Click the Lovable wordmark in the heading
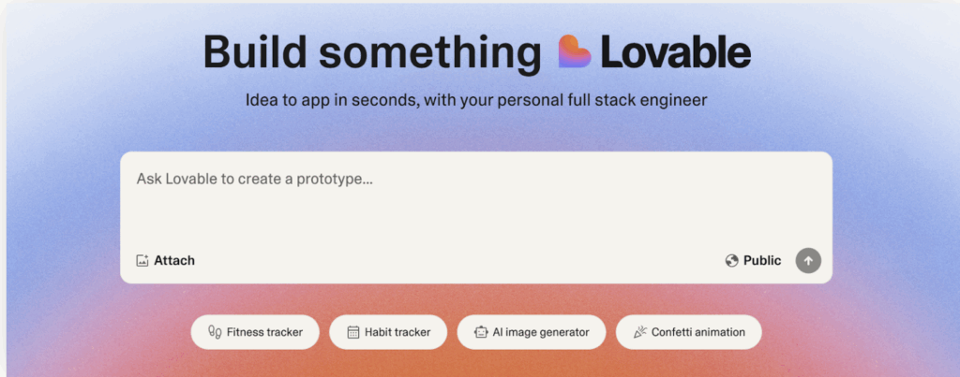This screenshot has width=960, height=377. pos(675,52)
